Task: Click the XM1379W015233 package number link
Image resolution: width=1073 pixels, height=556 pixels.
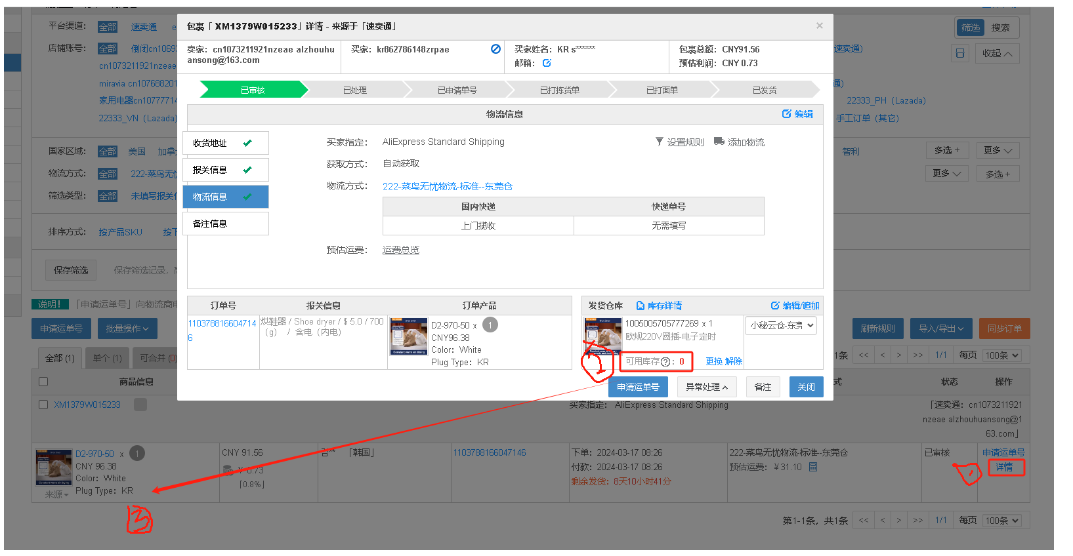Action: click(87, 405)
